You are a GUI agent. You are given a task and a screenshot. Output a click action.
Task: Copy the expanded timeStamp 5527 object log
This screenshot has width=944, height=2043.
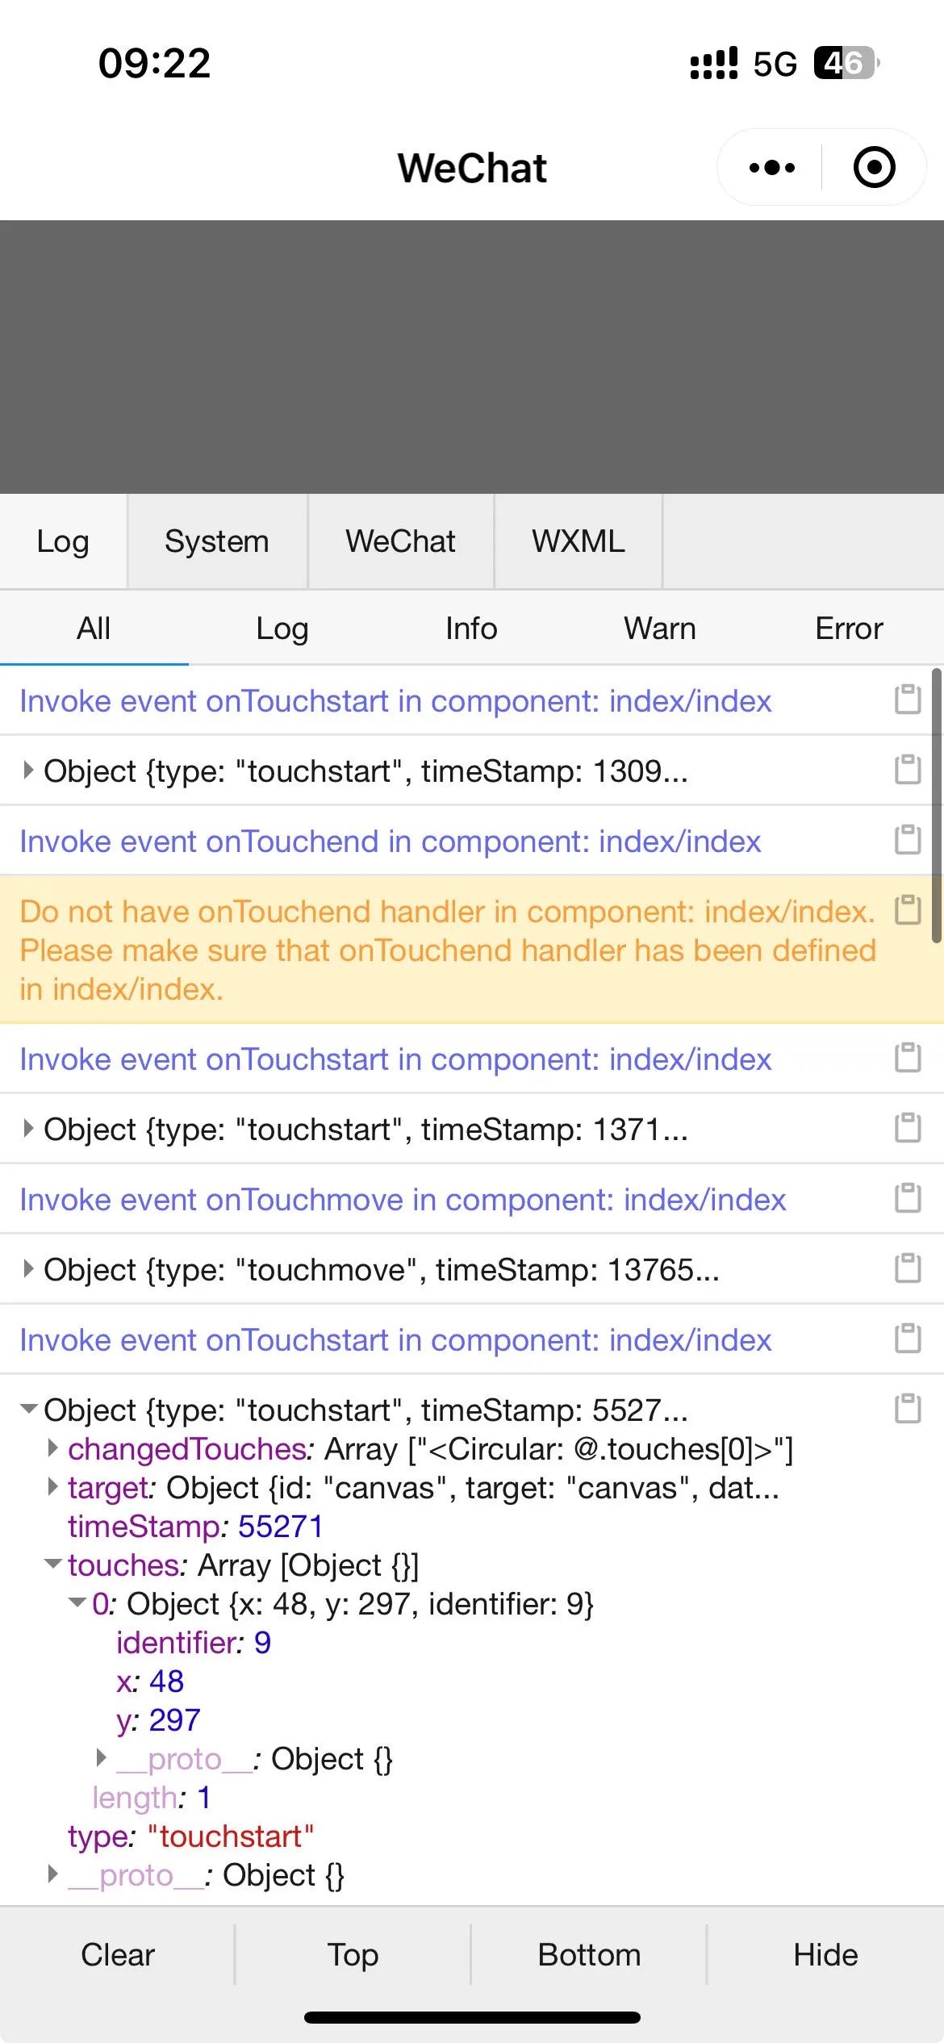tap(908, 1409)
